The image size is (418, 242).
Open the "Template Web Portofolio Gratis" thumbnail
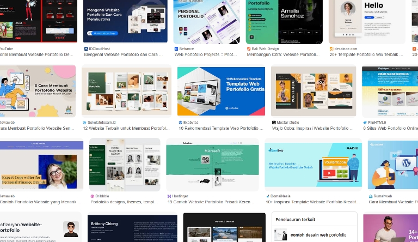point(221,91)
